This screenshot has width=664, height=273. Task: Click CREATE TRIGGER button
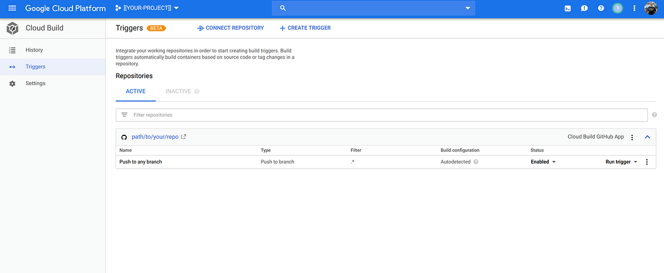click(305, 28)
